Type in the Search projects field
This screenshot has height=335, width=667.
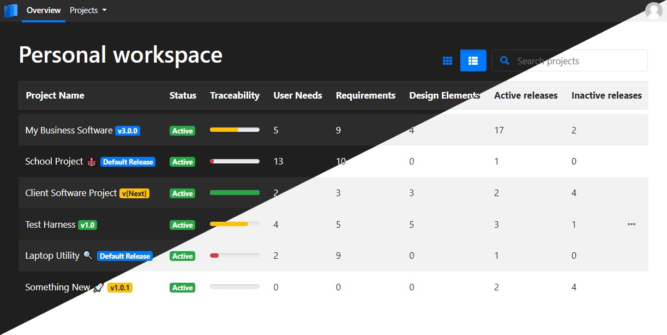[x=578, y=61]
